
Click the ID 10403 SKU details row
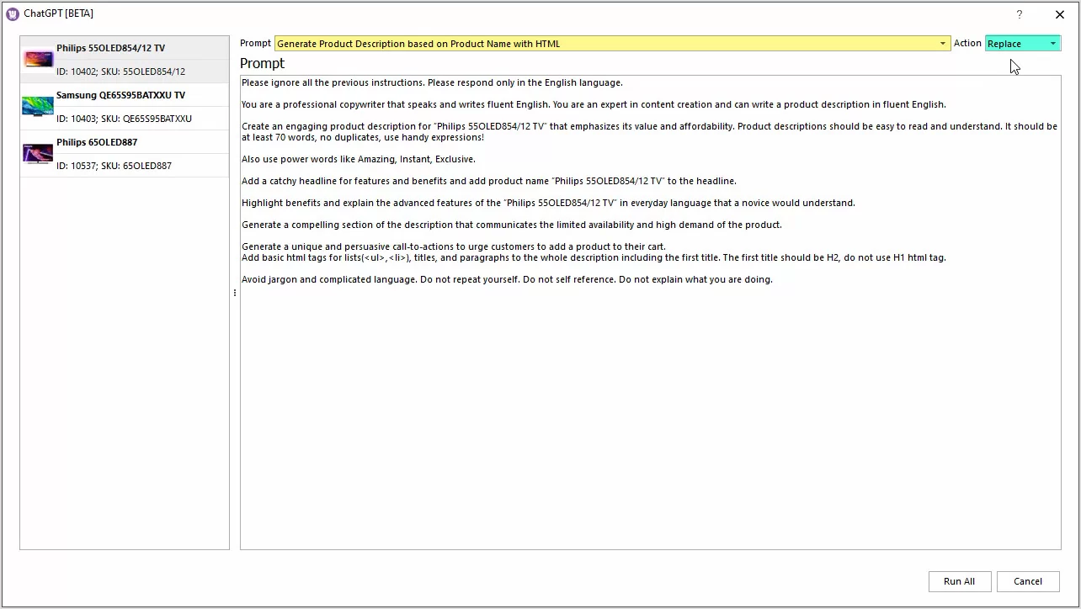pyautogui.click(x=124, y=119)
